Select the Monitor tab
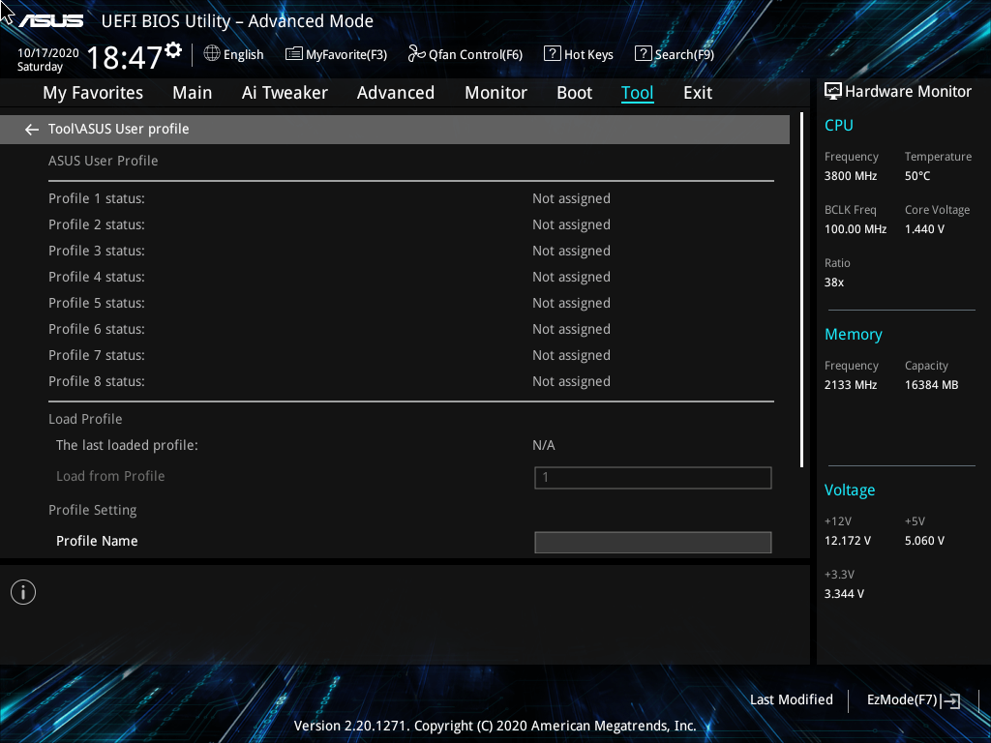The height and width of the screenshot is (743, 991). click(x=496, y=93)
